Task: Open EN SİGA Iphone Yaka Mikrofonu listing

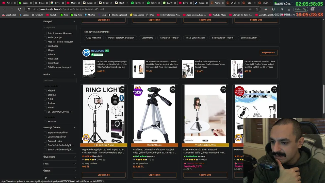Action: point(156,69)
